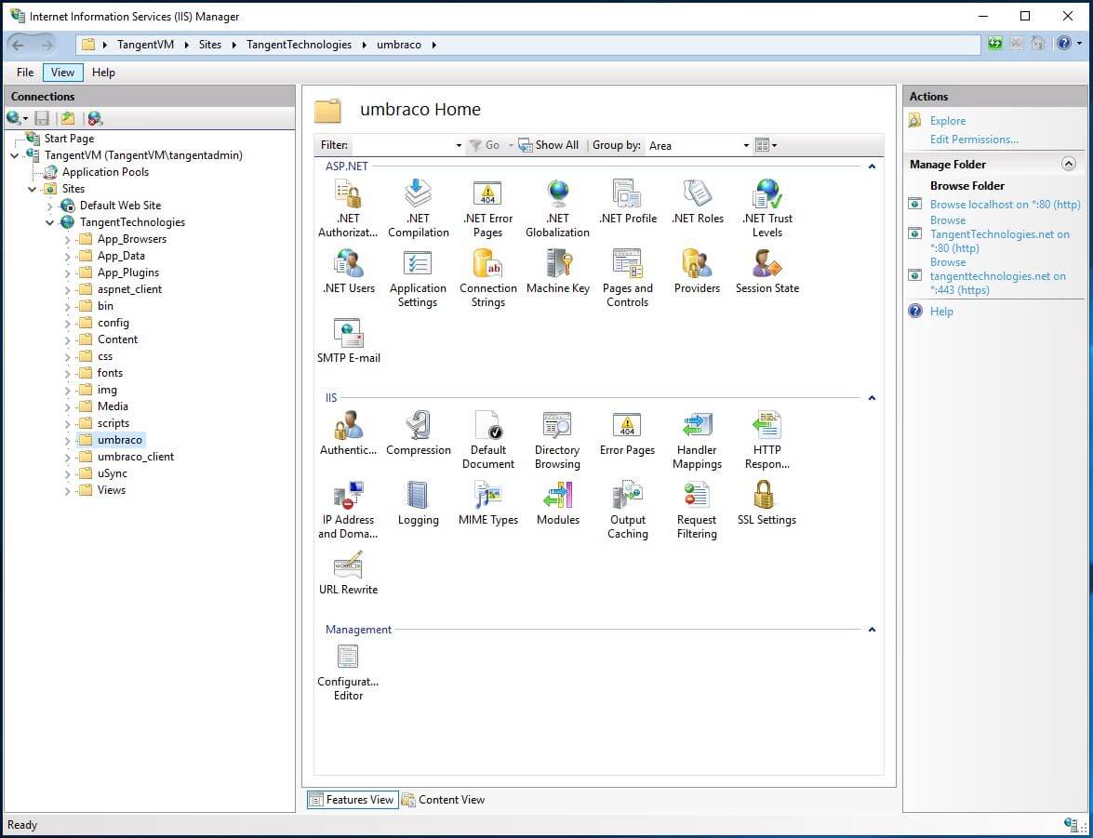The width and height of the screenshot is (1093, 838).
Task: Open Application Settings feature
Action: tap(418, 278)
